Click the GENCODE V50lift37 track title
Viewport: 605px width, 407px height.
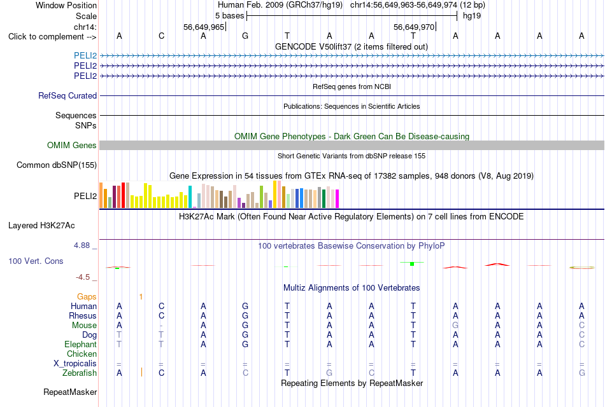352,46
